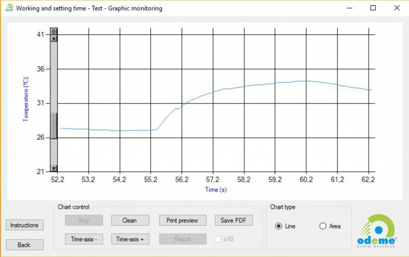This screenshot has height=257, width=409.
Task: Increase time axis with Time-axis + button
Action: pos(130,239)
